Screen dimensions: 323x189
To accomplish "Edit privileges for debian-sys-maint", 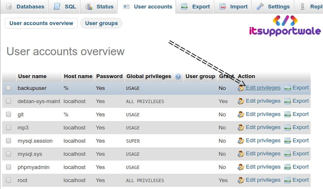I will (263, 101).
